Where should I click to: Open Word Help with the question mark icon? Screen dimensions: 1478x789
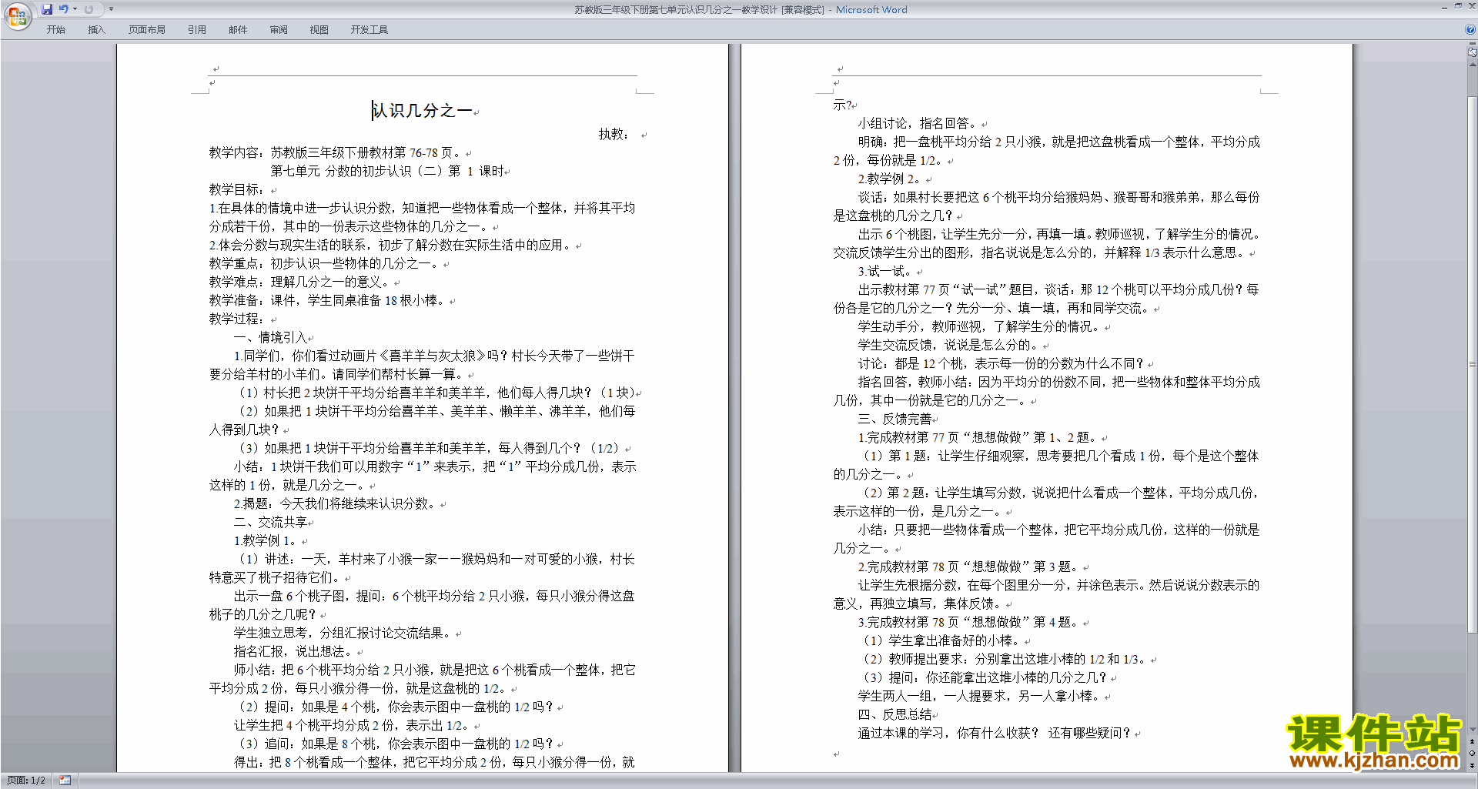pyautogui.click(x=1470, y=30)
